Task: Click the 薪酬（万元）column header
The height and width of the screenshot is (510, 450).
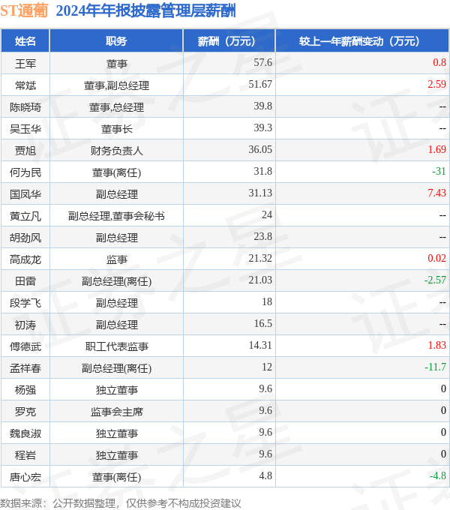Action: click(x=229, y=41)
